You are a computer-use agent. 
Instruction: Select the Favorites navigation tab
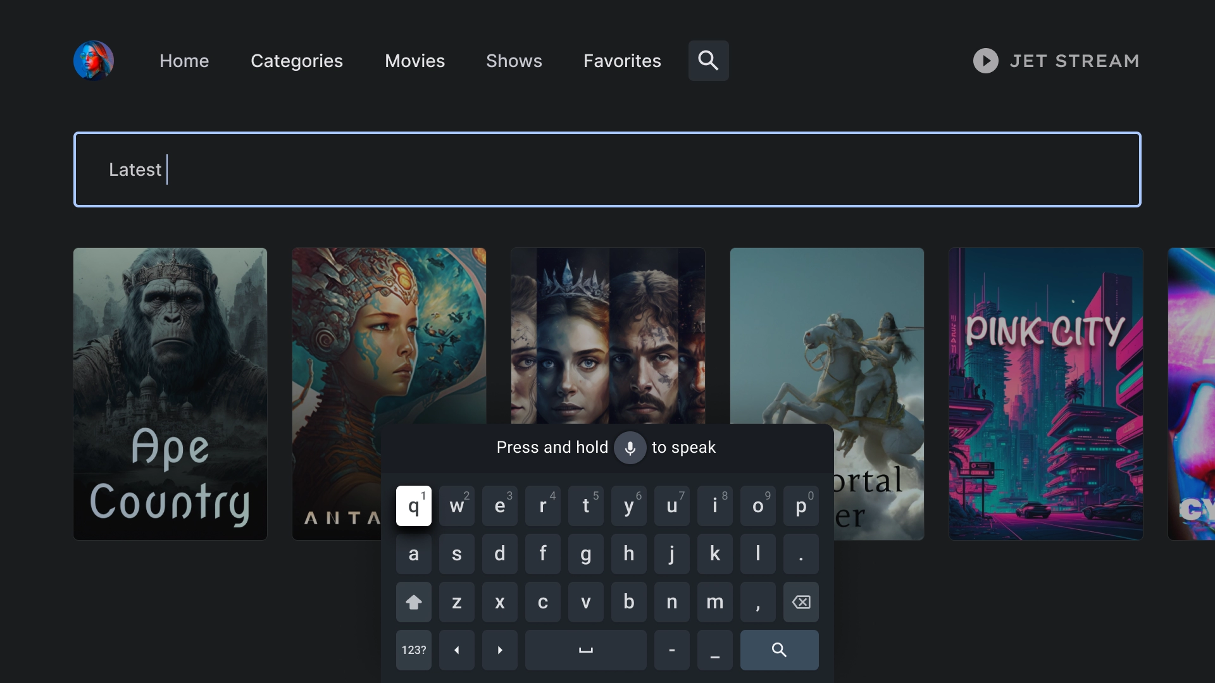(x=621, y=60)
